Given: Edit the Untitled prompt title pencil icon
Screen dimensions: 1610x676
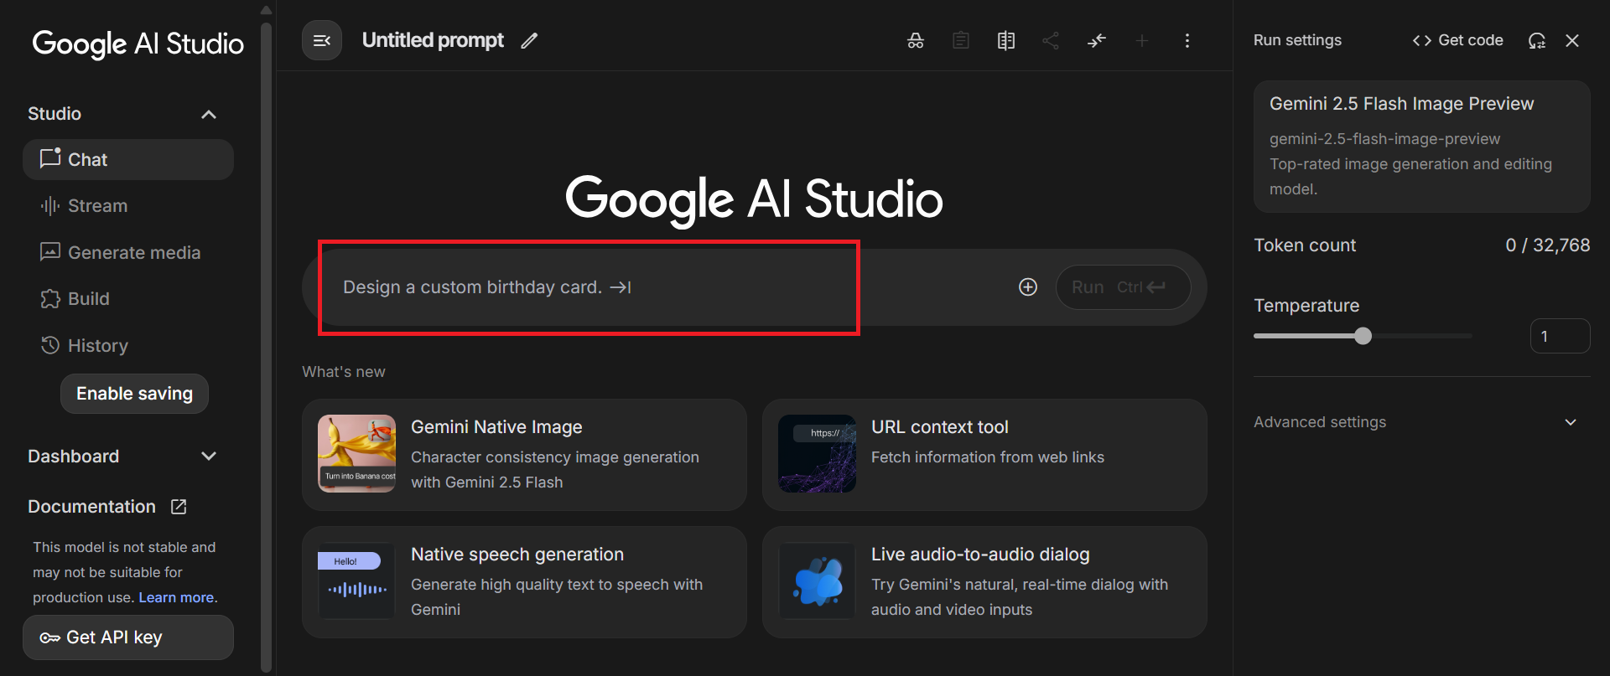Looking at the screenshot, I should 529,40.
